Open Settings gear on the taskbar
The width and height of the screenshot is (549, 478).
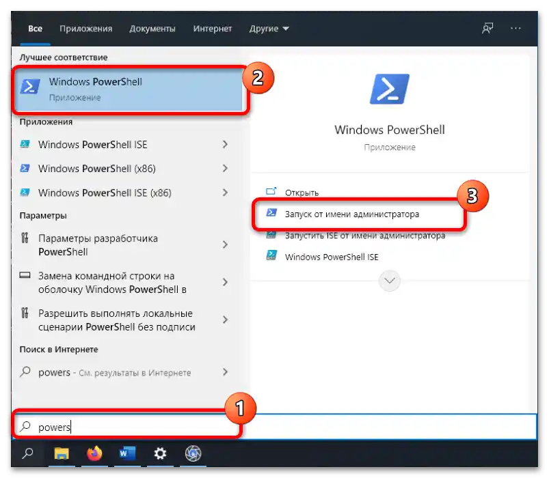point(160,453)
